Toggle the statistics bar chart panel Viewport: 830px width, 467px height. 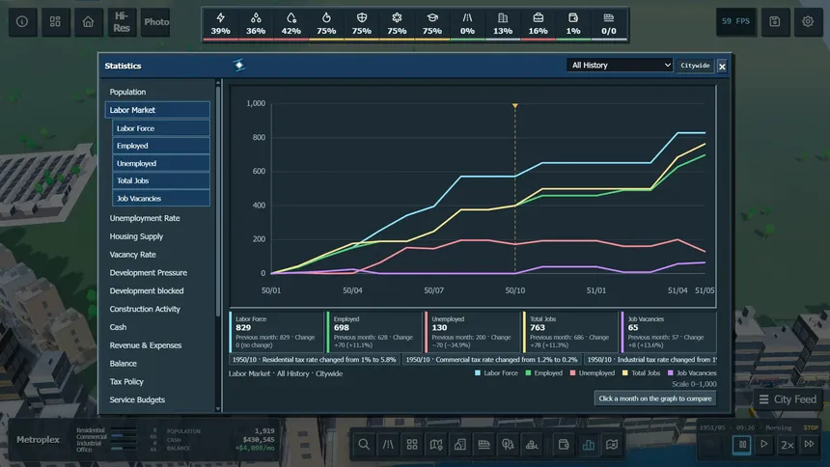click(x=588, y=444)
